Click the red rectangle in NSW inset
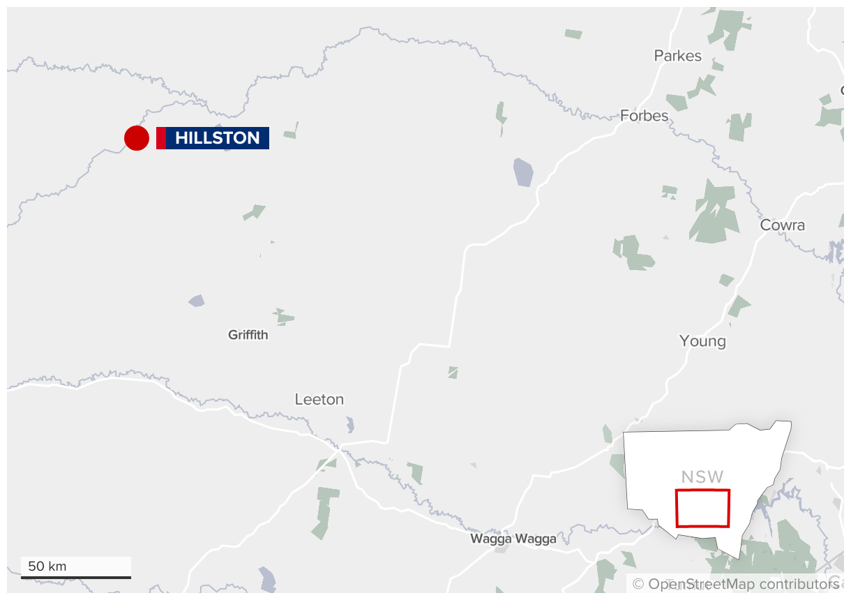The width and height of the screenshot is (851, 600). click(x=702, y=508)
